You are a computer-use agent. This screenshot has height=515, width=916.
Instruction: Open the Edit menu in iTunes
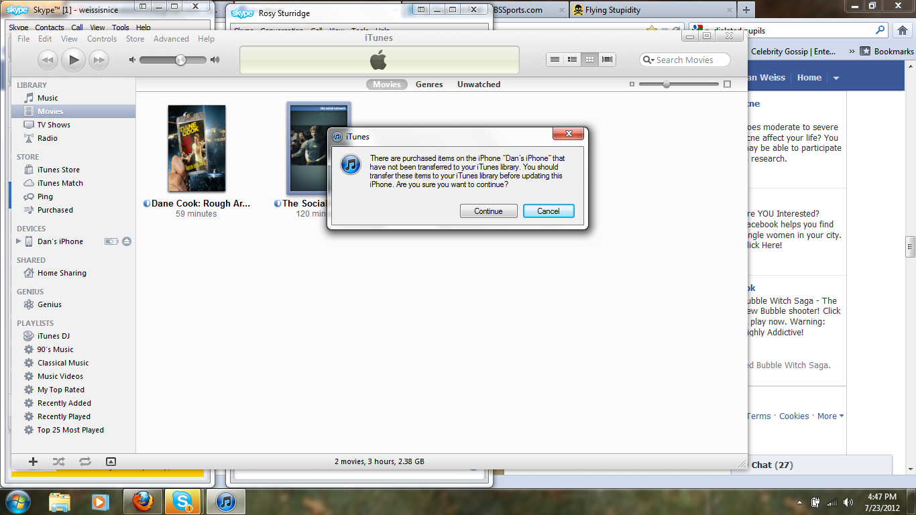[45, 39]
